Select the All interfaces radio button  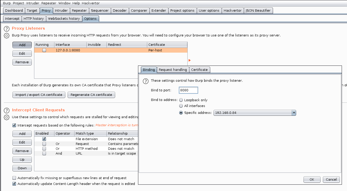click(181, 106)
